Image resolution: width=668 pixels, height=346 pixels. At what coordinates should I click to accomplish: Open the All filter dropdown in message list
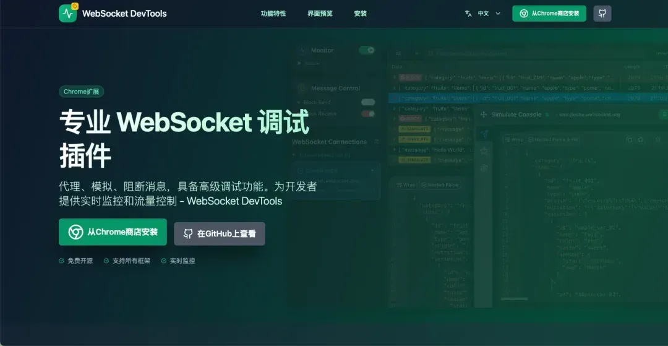pyautogui.click(x=402, y=54)
